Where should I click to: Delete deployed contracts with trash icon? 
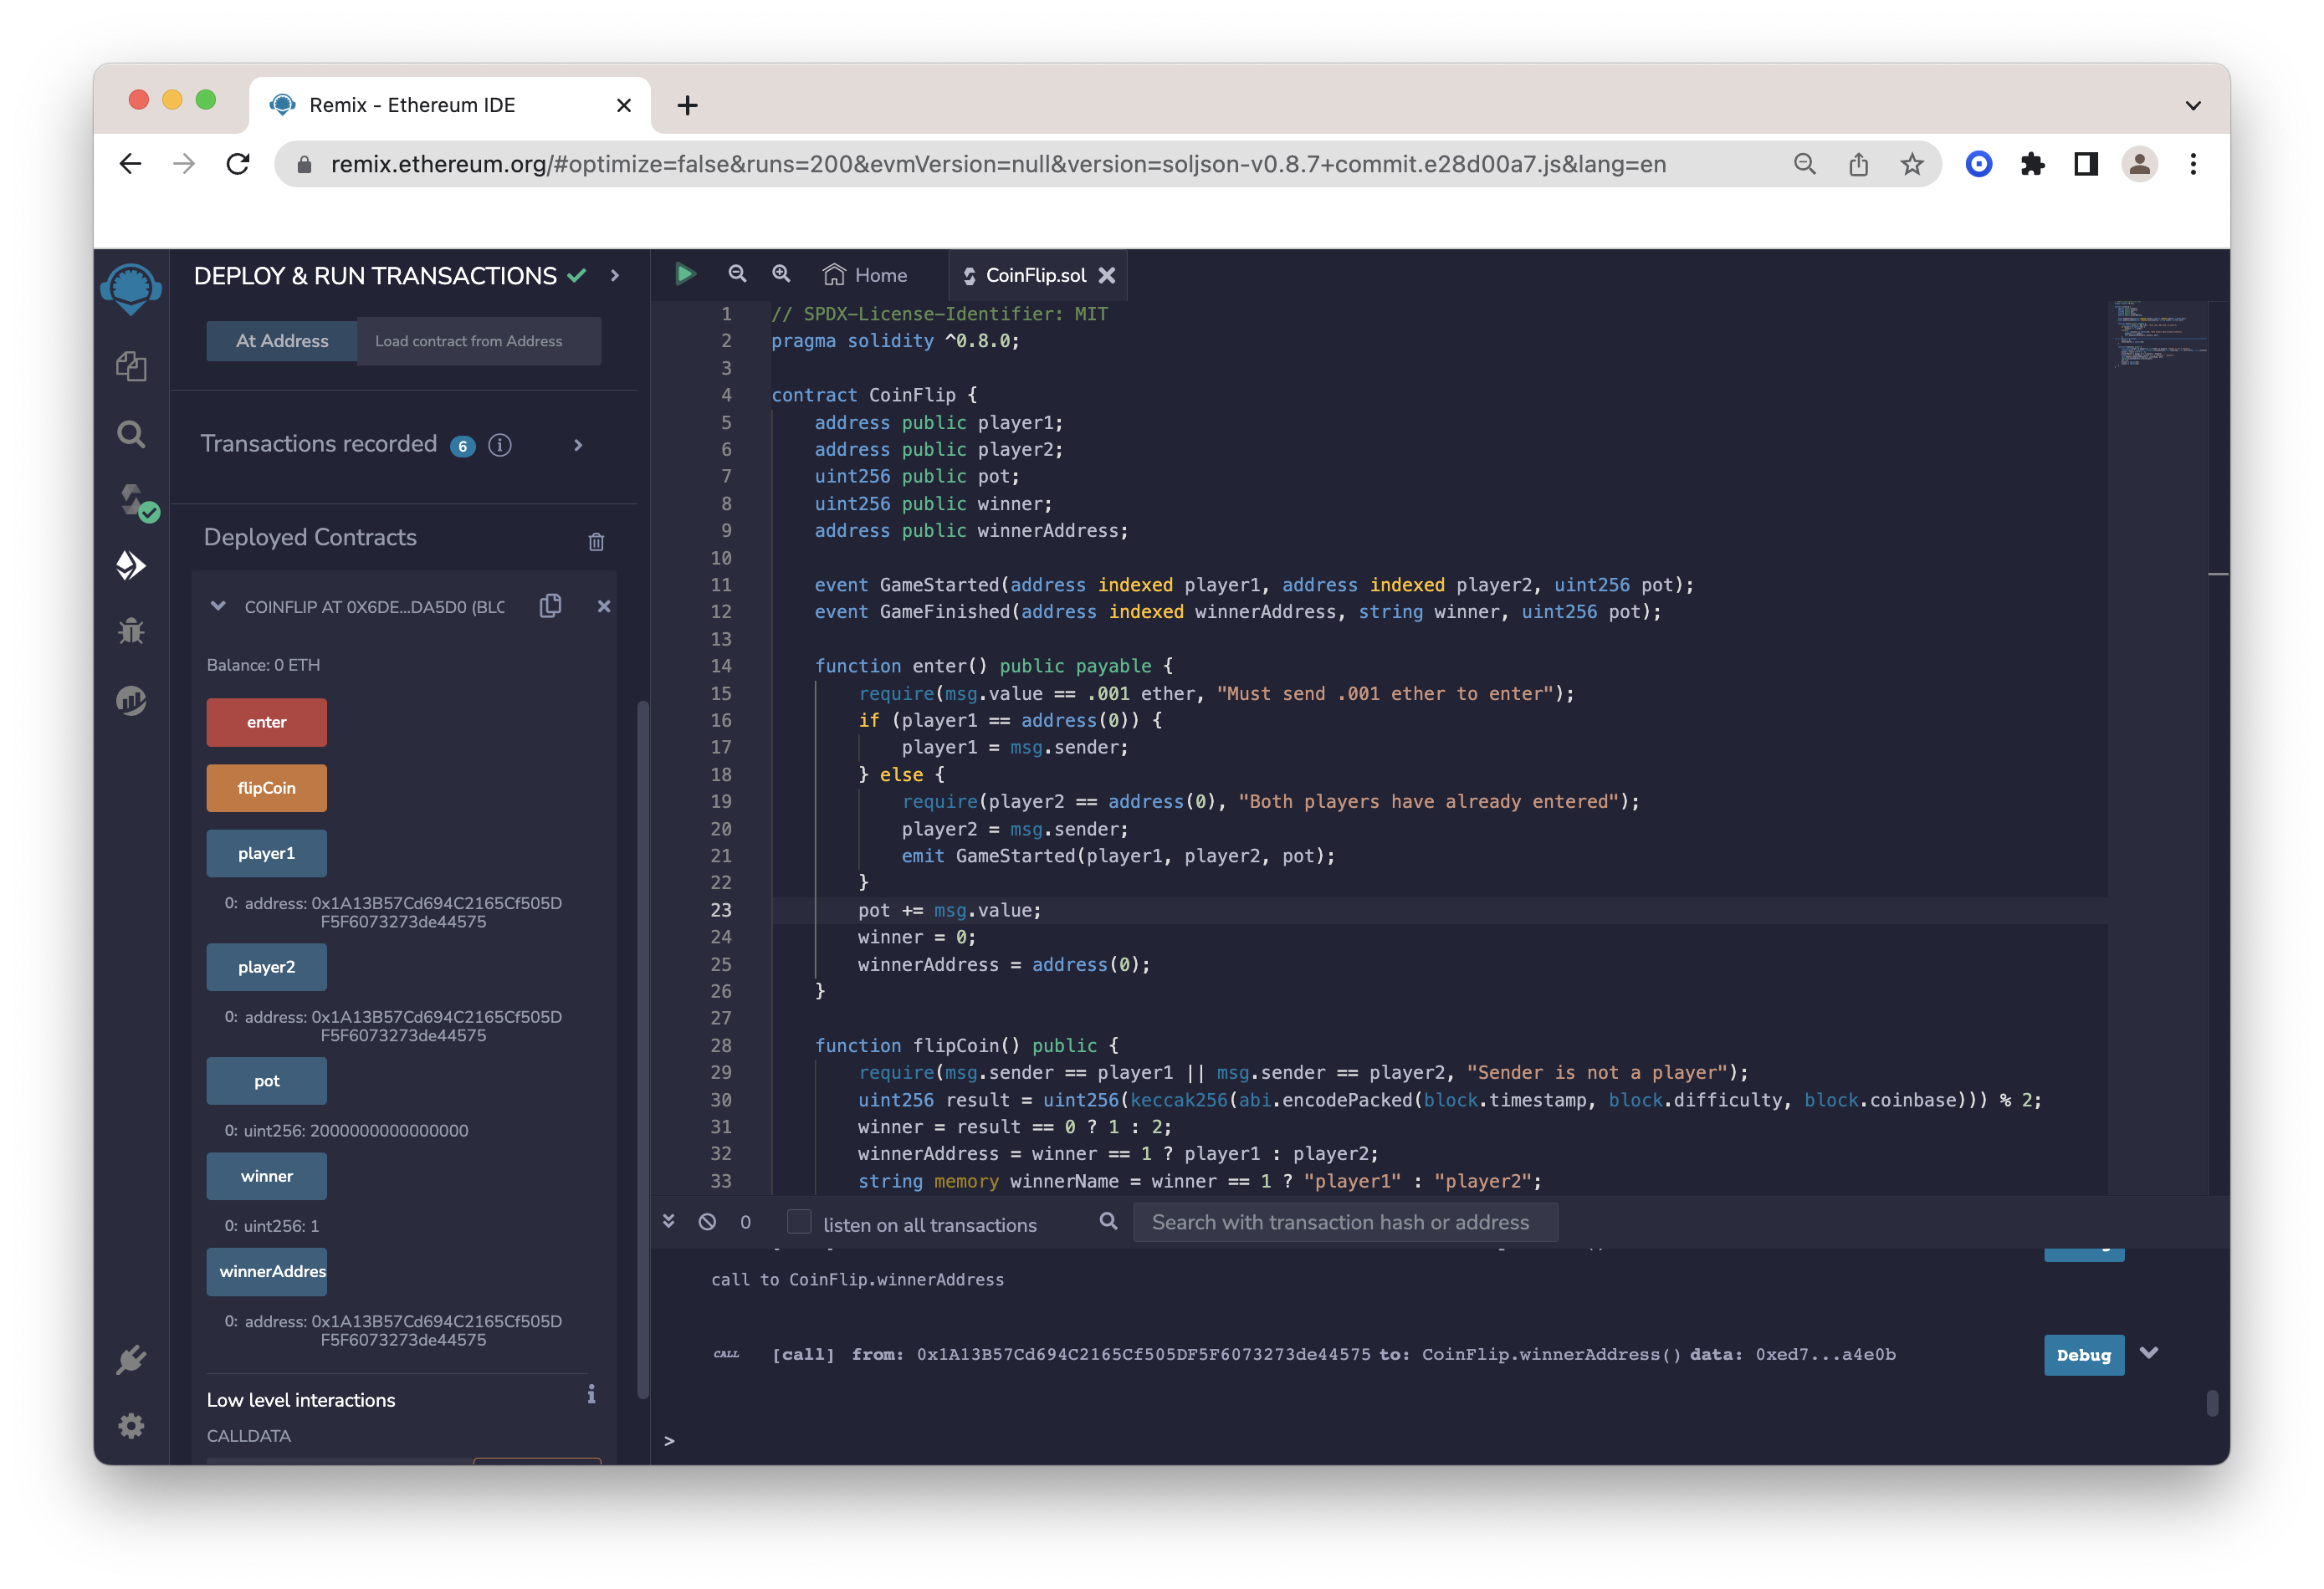tap(596, 541)
